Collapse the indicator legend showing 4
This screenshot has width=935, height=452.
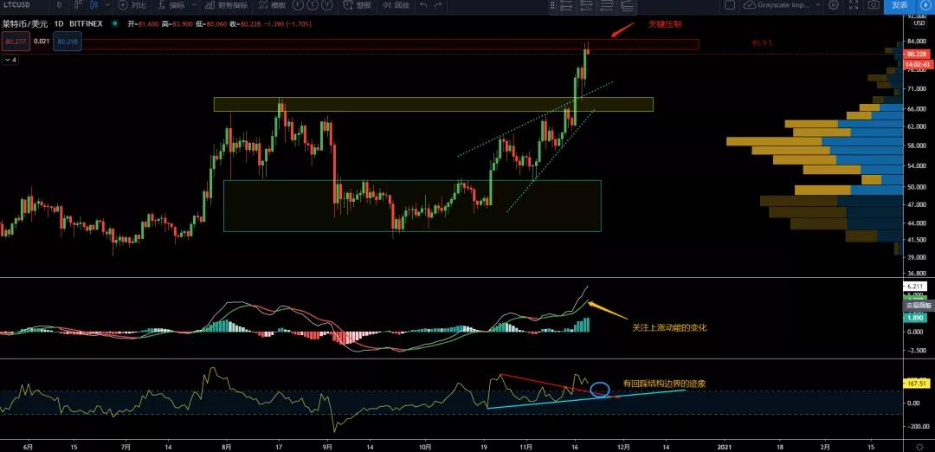pos(10,60)
